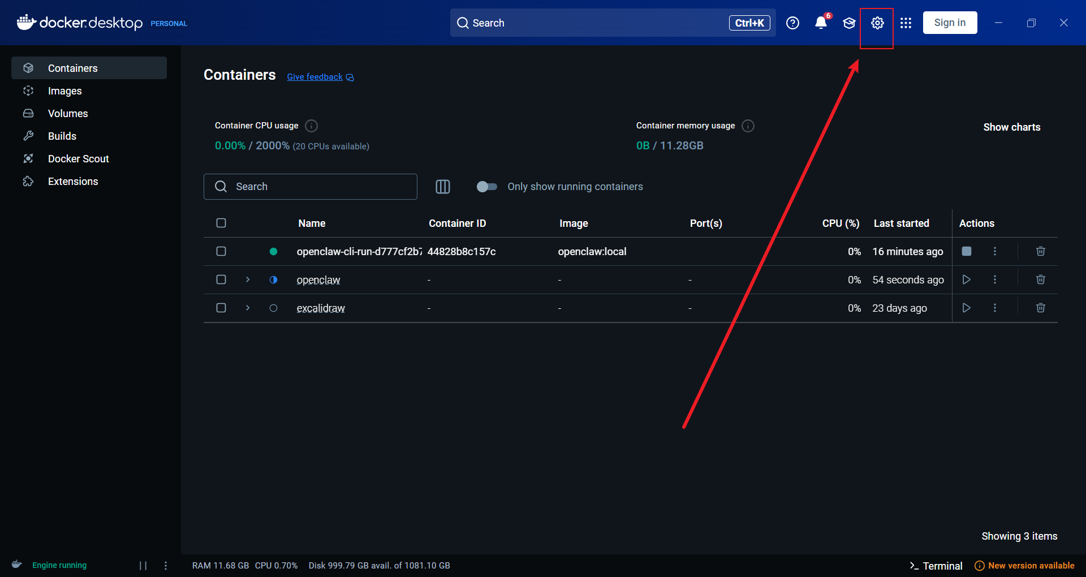Click the top global Search bar

(x=613, y=23)
